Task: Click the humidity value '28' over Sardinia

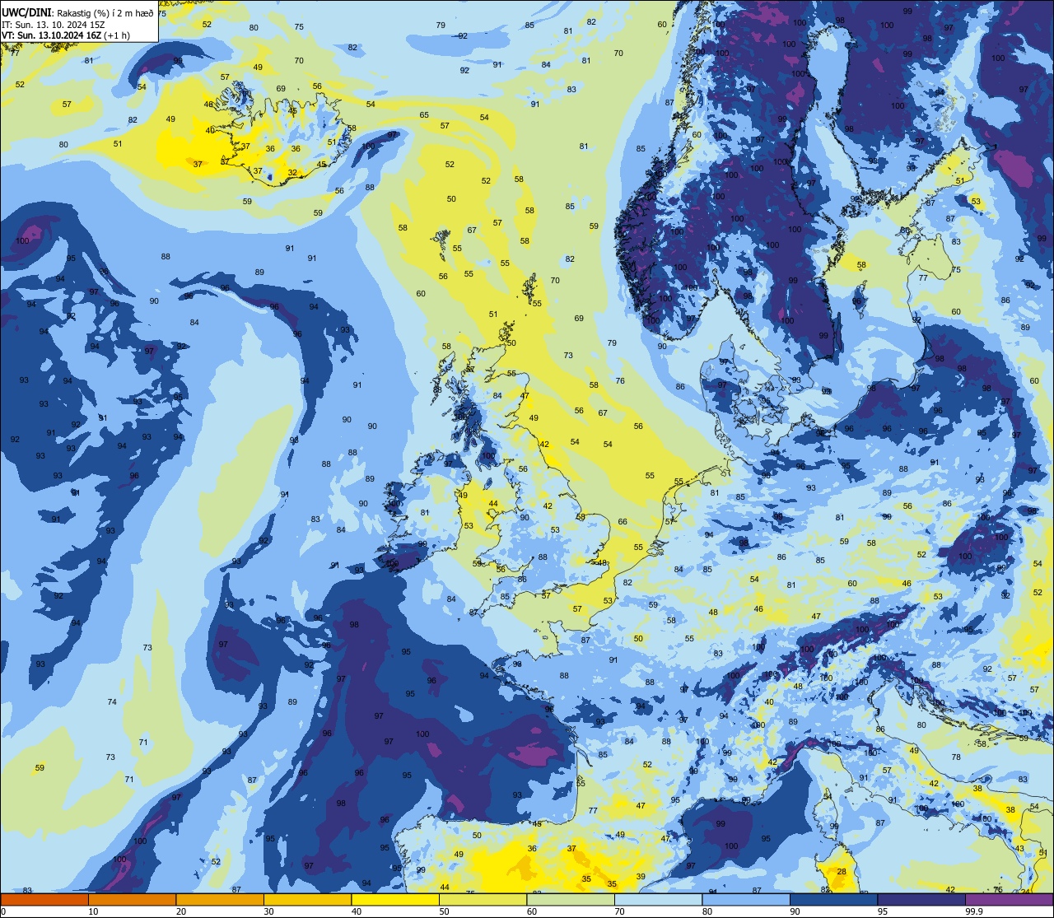Action: (842, 872)
